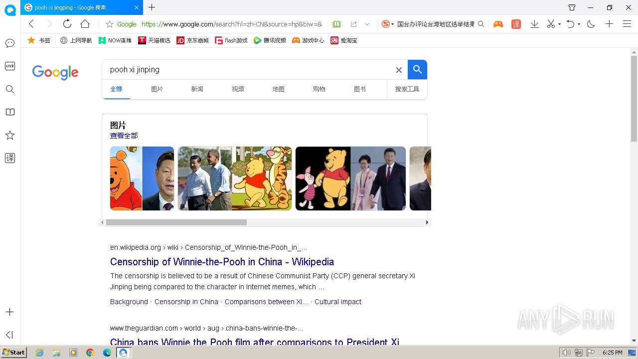Reload the current page

pyautogui.click(x=67, y=24)
